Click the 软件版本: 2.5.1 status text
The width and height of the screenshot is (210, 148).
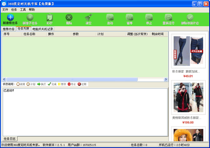pos(54,145)
